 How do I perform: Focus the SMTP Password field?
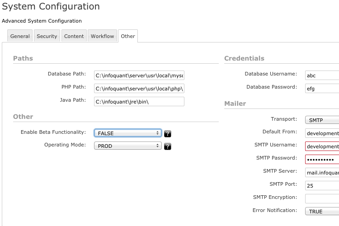pos(322,160)
